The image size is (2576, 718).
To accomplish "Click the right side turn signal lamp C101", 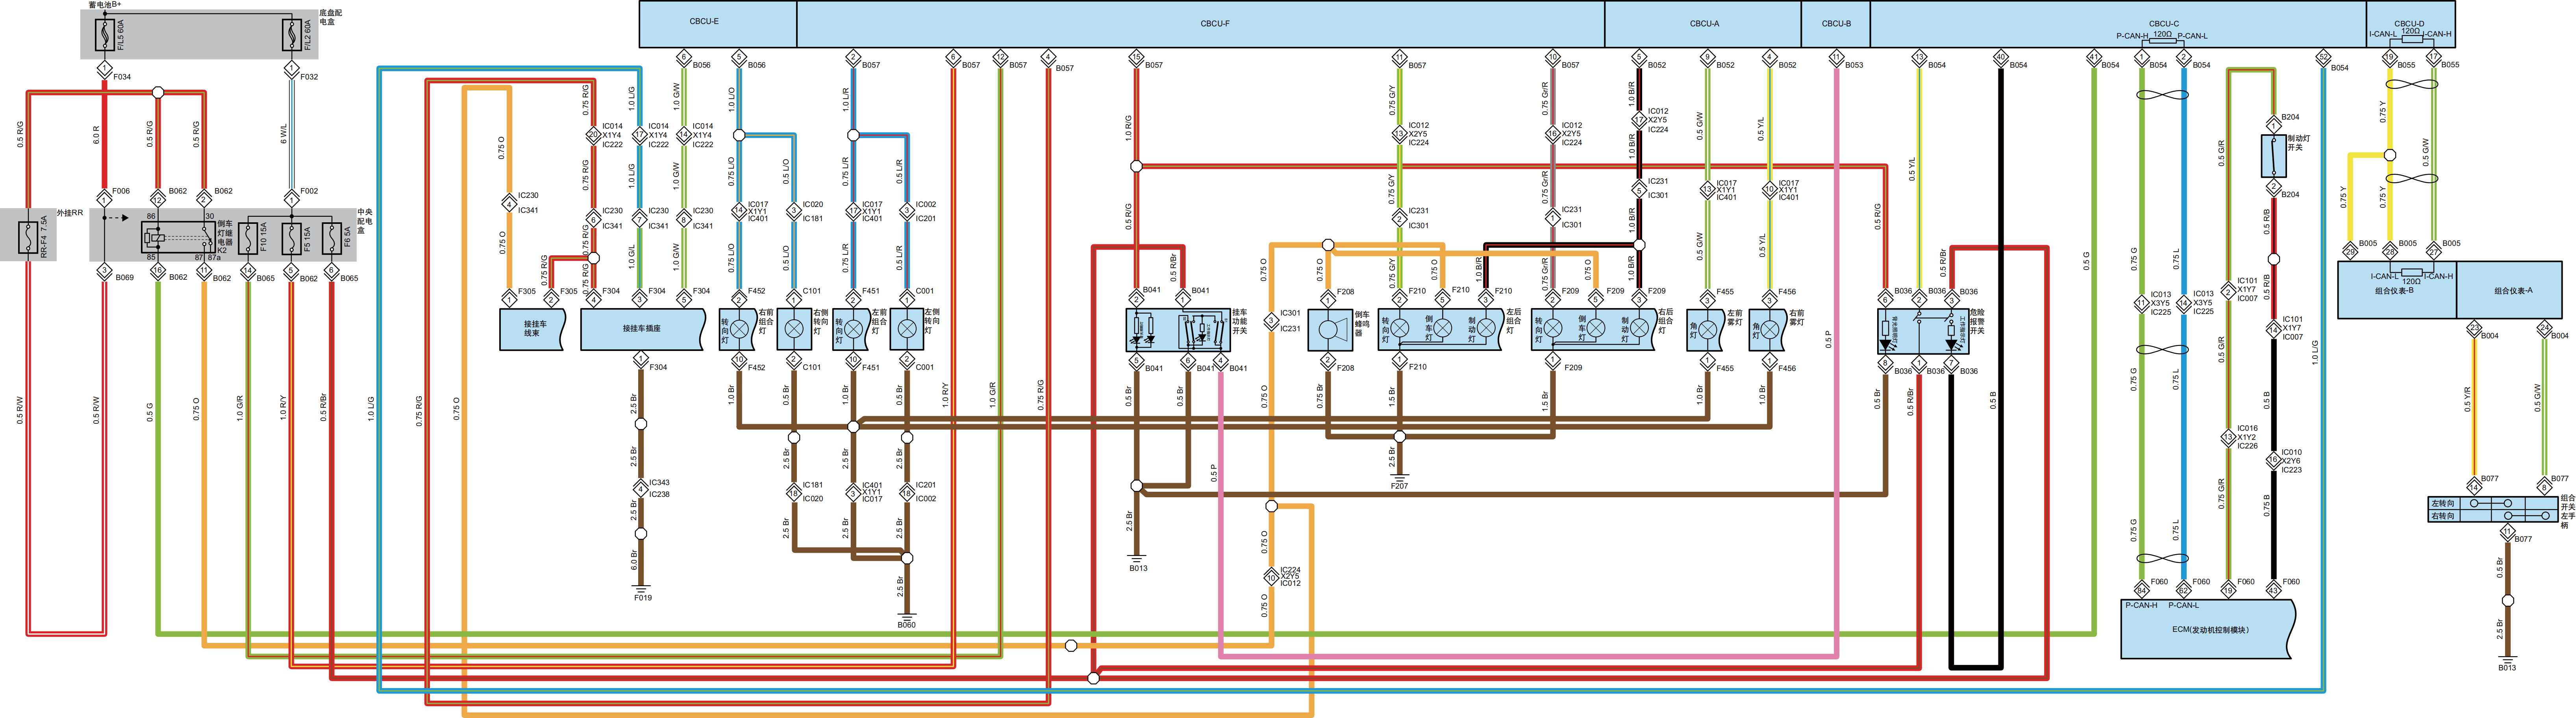I will coord(794,329).
